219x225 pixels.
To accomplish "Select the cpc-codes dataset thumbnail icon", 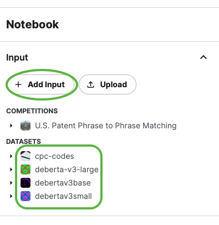I will (26, 156).
